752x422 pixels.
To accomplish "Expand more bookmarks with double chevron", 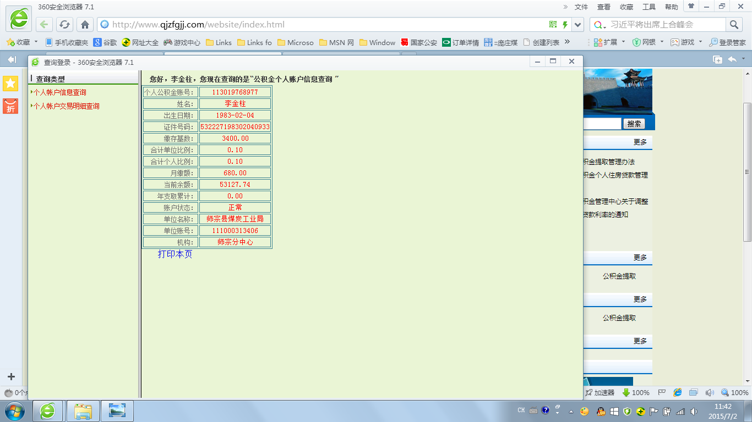I will 567,42.
